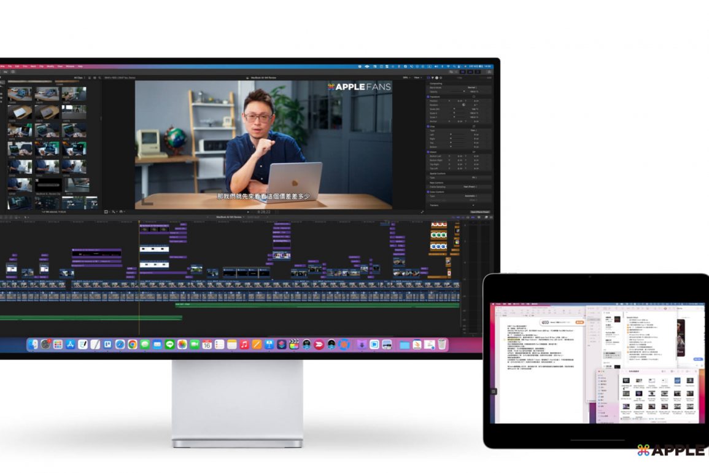
Task: Open the Edit menu in menu bar
Action: pos(17,66)
